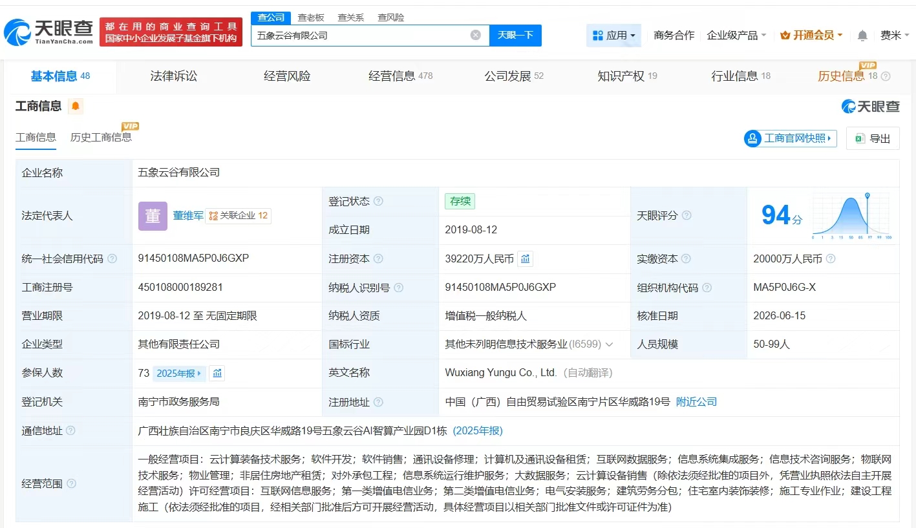Open the 经营风险 tab
The width and height of the screenshot is (916, 528).
coord(287,76)
